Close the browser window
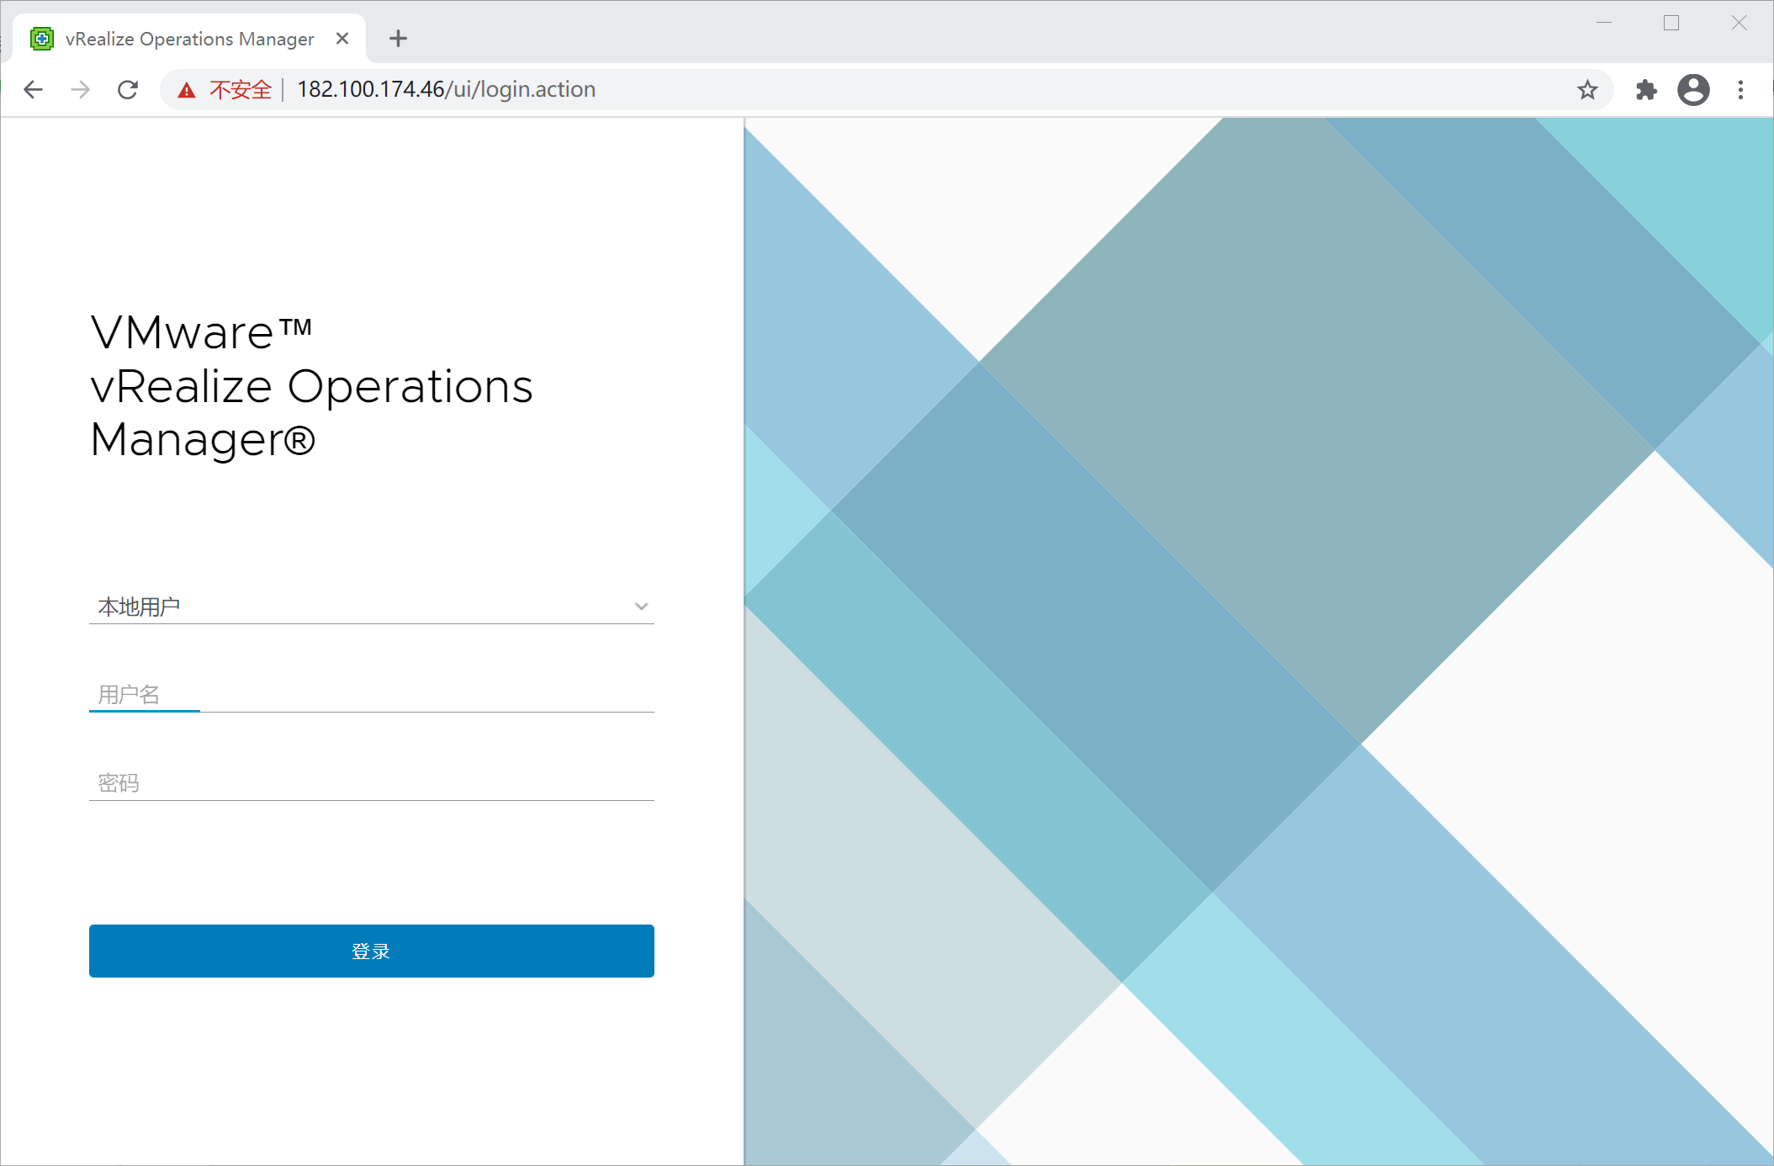The width and height of the screenshot is (1774, 1166). tap(1739, 23)
